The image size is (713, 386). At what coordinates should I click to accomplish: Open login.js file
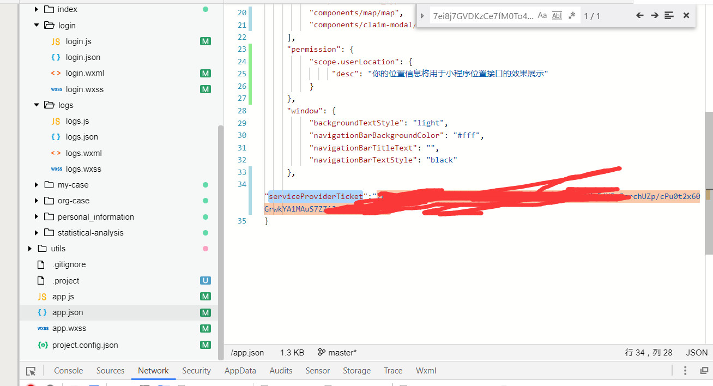click(x=78, y=41)
